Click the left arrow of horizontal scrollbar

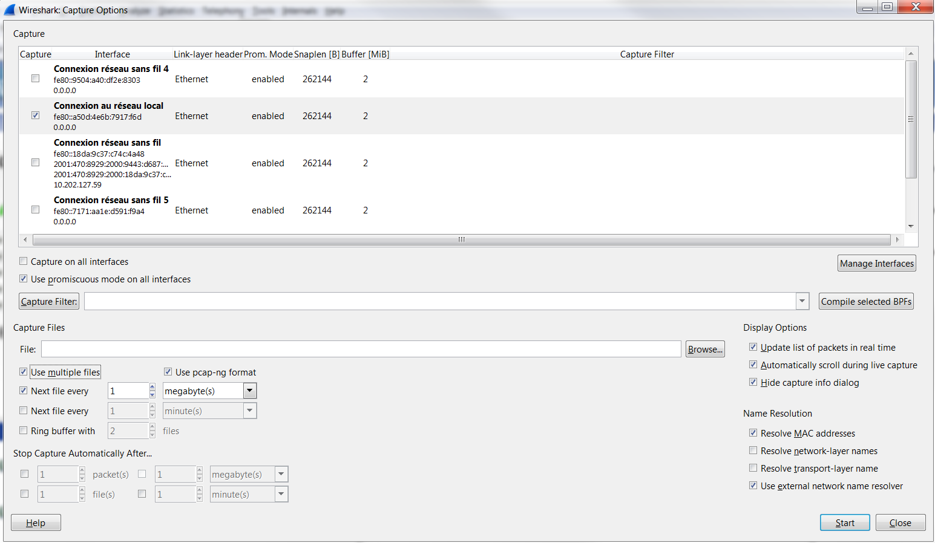pos(25,239)
